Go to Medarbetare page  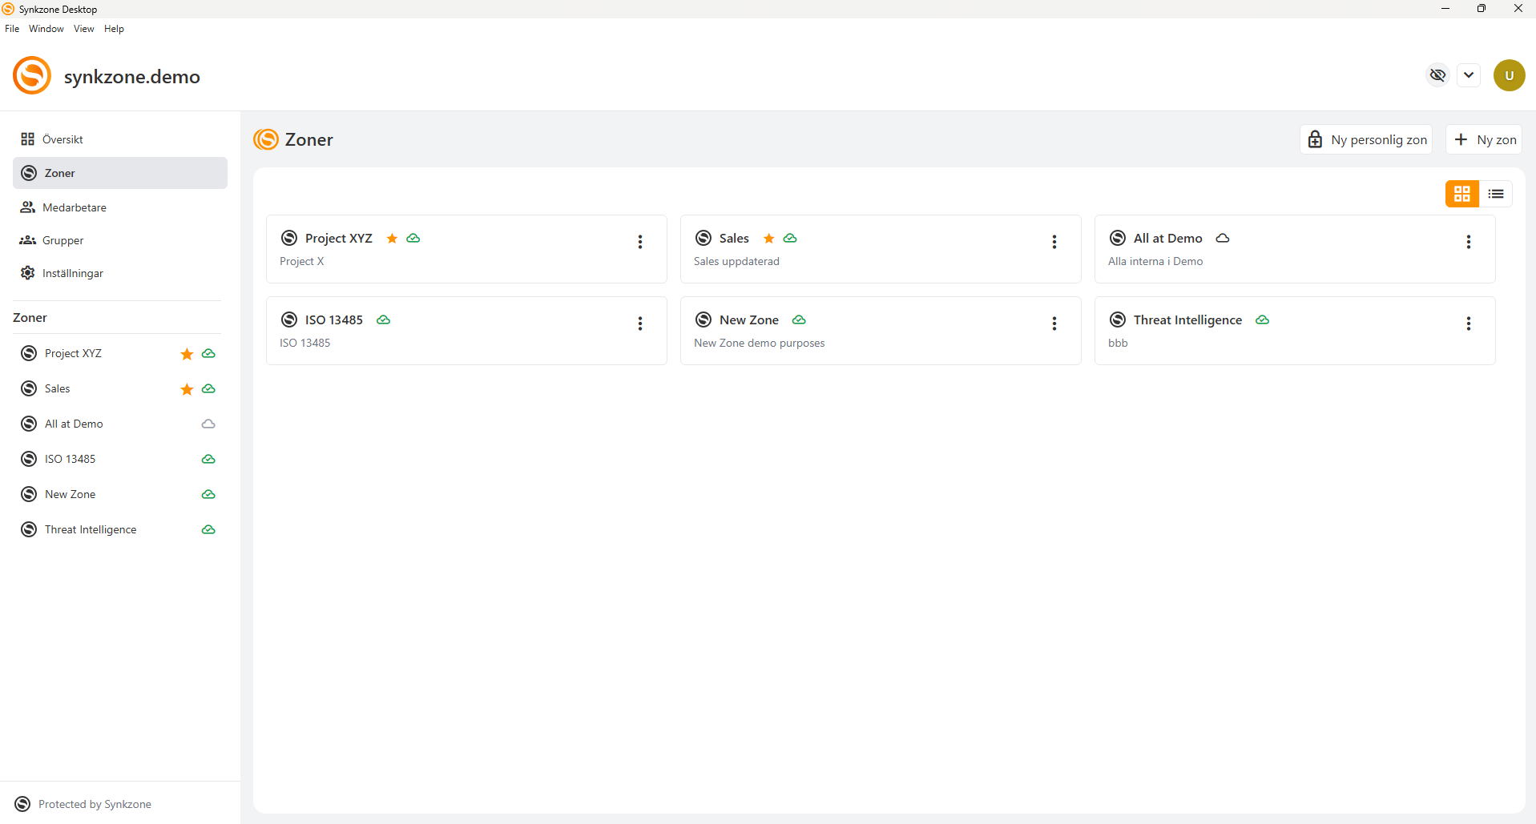tap(120, 207)
